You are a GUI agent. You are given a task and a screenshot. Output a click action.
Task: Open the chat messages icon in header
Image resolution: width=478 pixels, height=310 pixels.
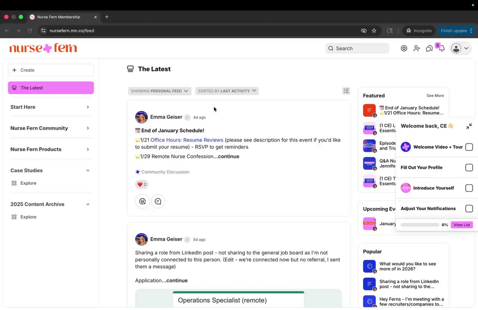click(x=429, y=48)
